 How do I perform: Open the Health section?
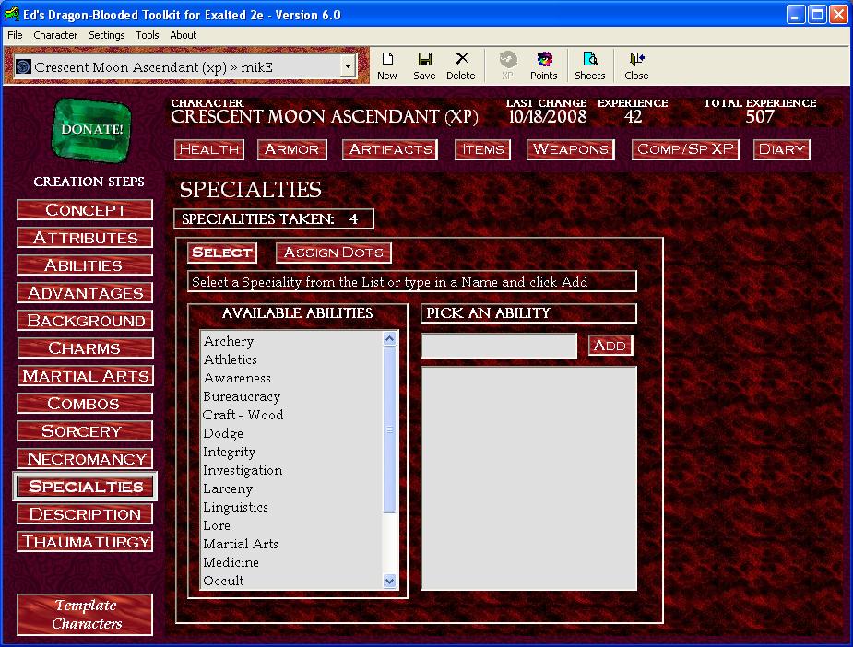coord(209,149)
